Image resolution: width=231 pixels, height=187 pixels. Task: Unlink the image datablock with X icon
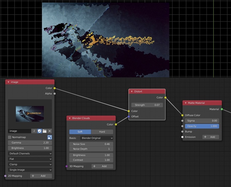[49, 131]
